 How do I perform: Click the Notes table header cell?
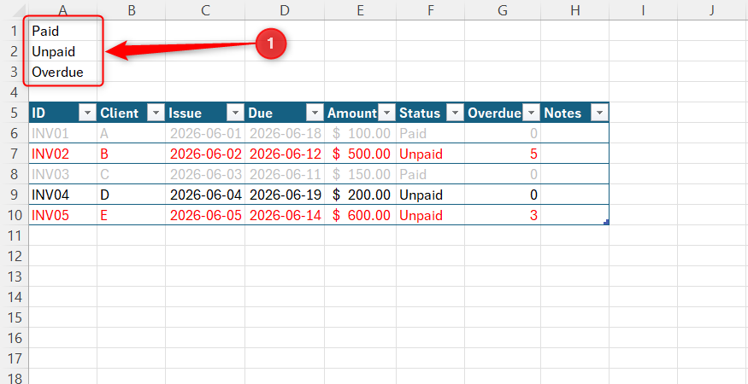[x=574, y=113]
